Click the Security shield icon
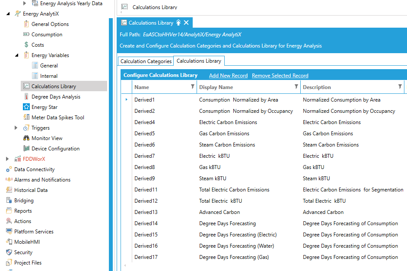This screenshot has width=407, height=271. point(9,252)
